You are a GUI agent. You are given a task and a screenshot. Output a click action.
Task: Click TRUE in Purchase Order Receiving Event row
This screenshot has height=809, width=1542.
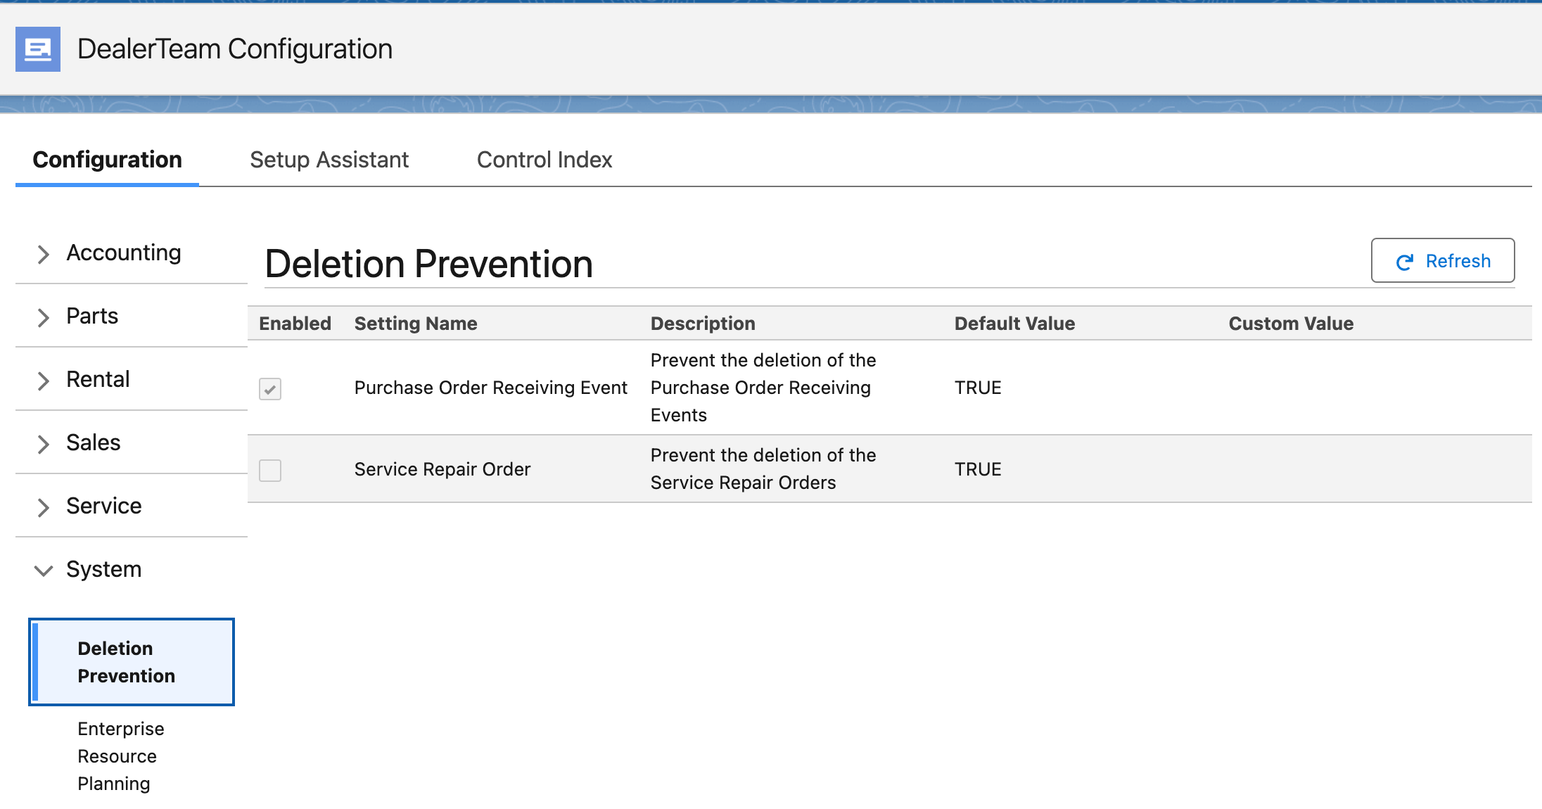pyautogui.click(x=978, y=388)
